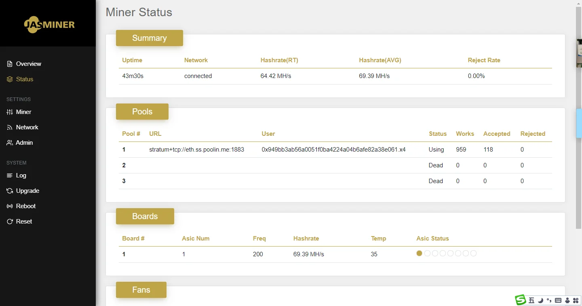The width and height of the screenshot is (582, 306).
Task: Click the Dead status in pool 3 row
Action: tap(436, 181)
